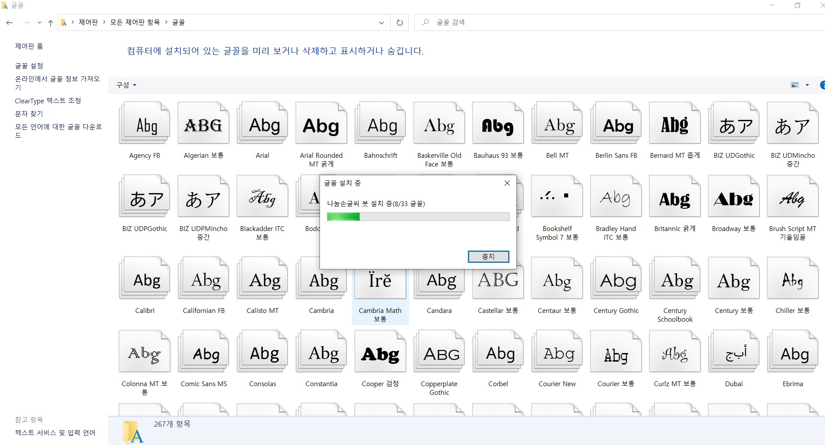Click the font installation progress bar

pyautogui.click(x=418, y=217)
